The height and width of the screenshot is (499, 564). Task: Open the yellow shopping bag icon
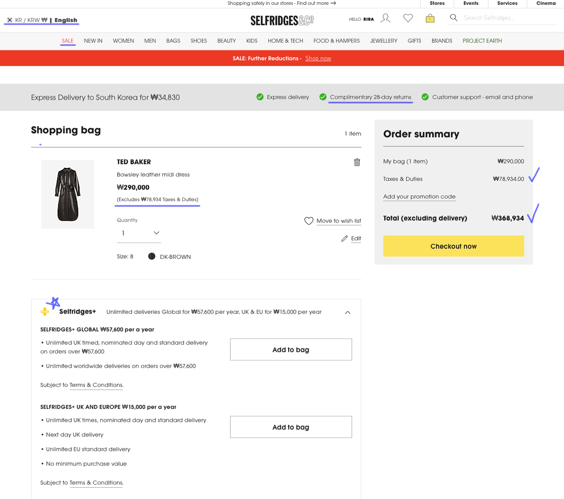(x=430, y=18)
